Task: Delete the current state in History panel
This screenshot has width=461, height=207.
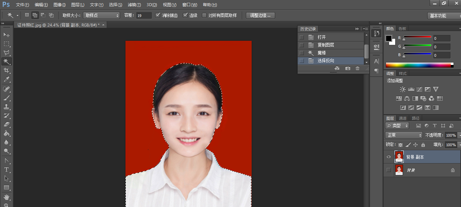Action: click(357, 68)
